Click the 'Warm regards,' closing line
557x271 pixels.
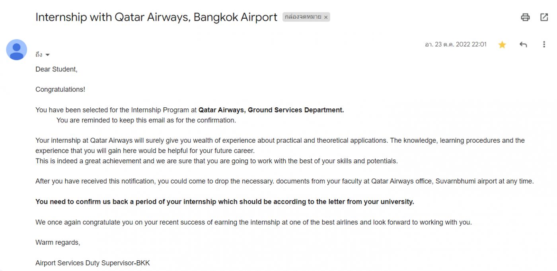[58, 242]
